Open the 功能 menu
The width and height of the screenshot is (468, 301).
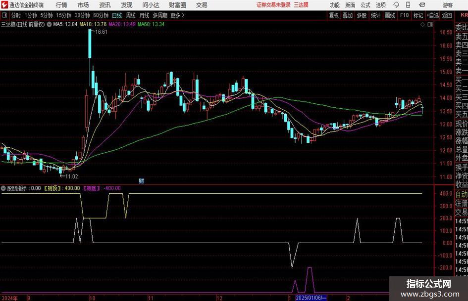pos(335,5)
